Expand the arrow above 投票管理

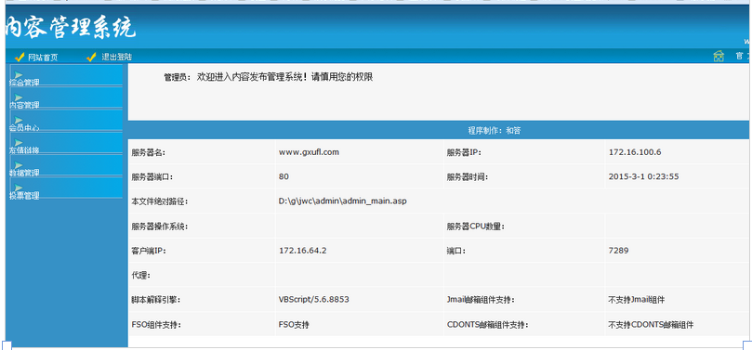click(x=19, y=188)
